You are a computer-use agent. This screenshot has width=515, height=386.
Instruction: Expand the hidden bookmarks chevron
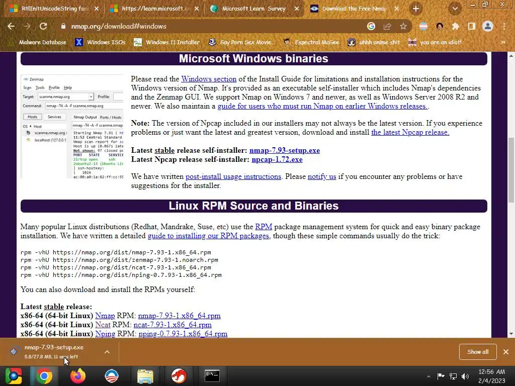503,42
